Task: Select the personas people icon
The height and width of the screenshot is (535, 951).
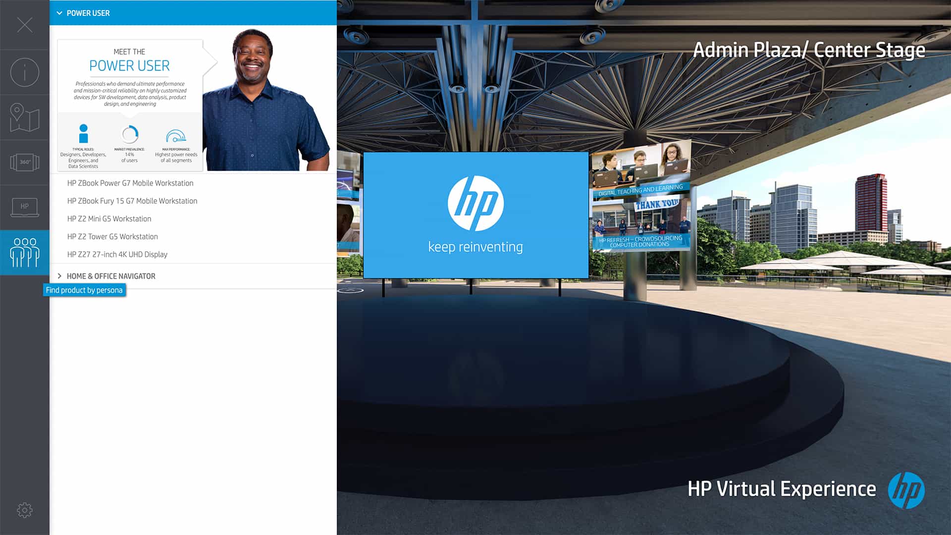Action: 25,252
